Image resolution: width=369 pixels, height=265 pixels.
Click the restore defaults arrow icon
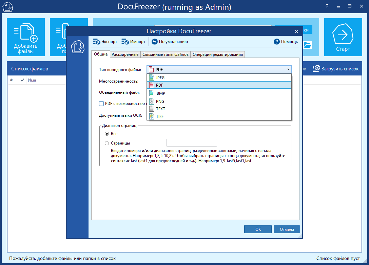(154, 42)
